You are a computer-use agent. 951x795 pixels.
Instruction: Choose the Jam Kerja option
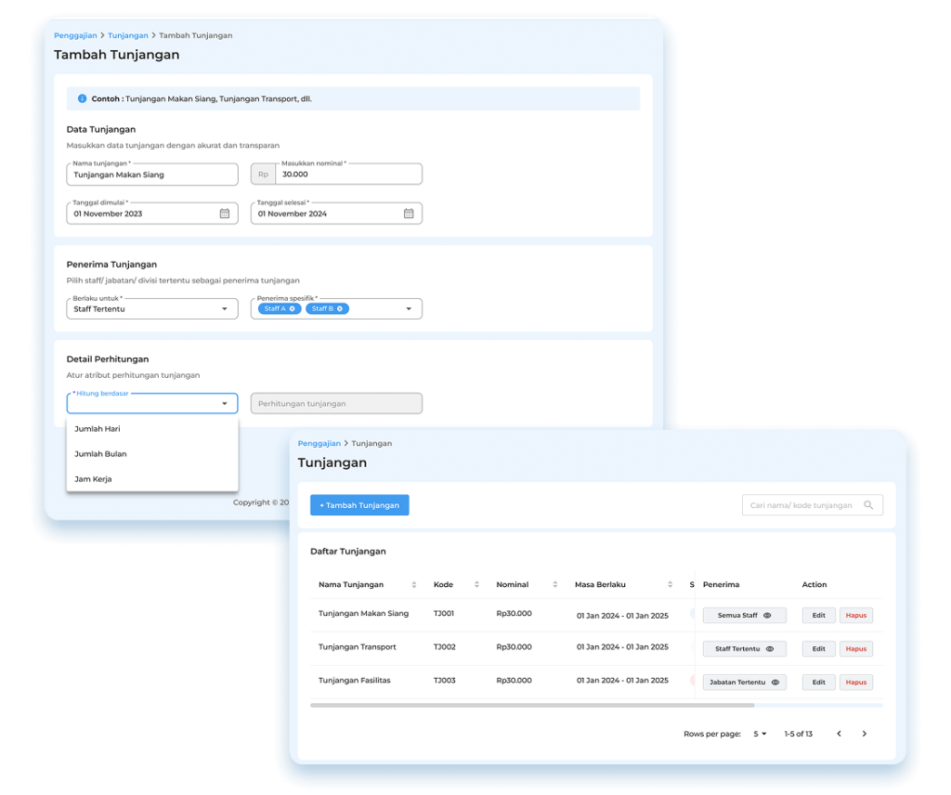click(93, 479)
